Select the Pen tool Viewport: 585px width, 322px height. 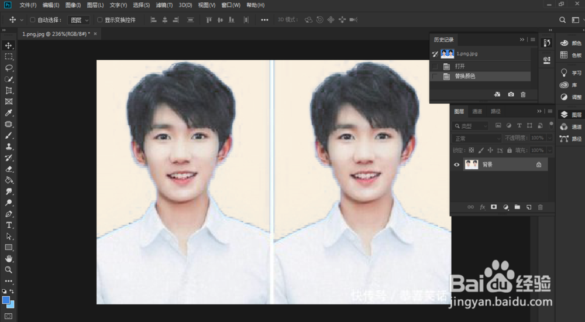(9, 214)
